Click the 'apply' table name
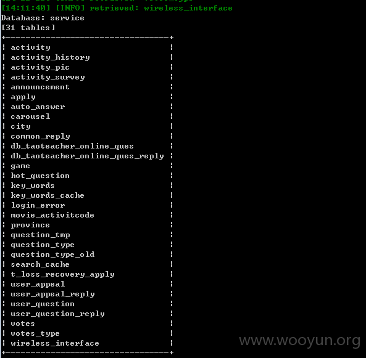The image size is (366, 358). click(x=23, y=97)
